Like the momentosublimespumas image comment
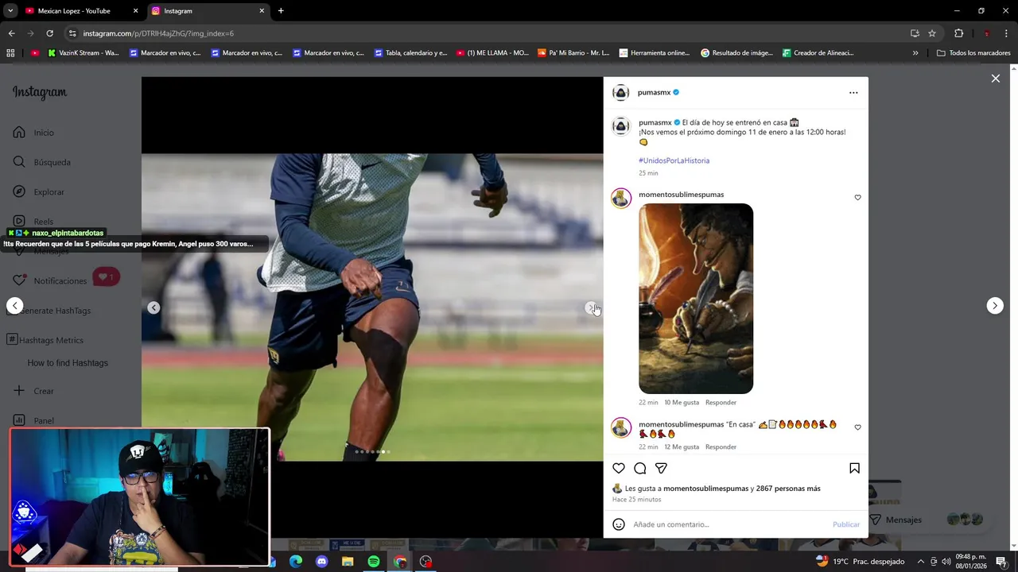 857,197
